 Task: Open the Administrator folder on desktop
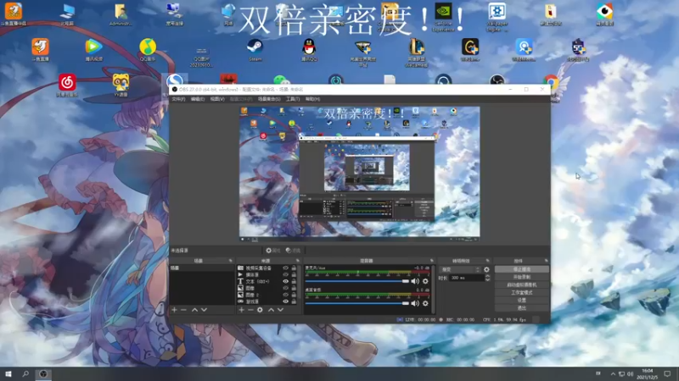(x=121, y=14)
